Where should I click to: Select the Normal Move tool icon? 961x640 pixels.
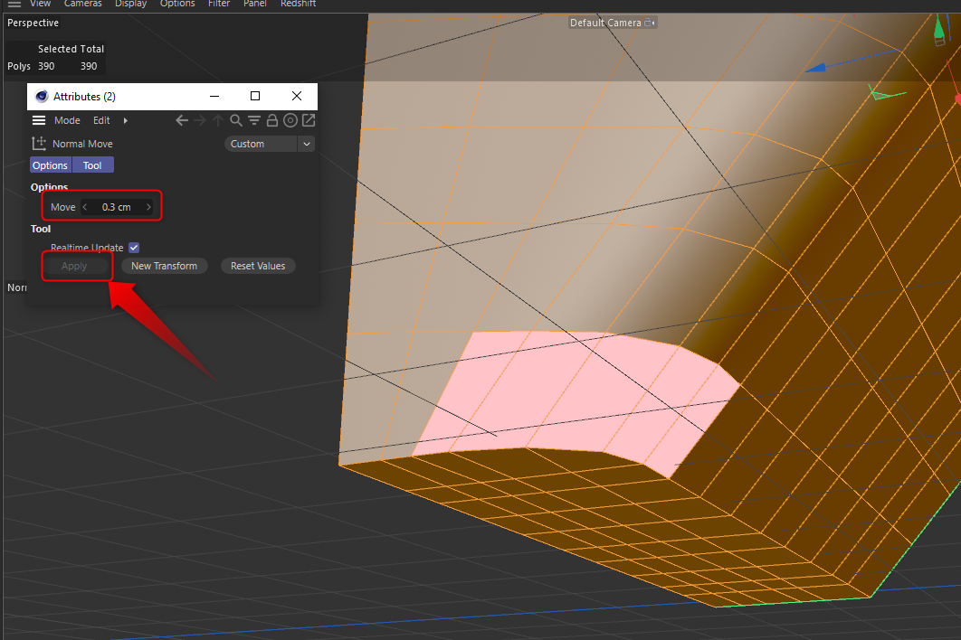39,144
